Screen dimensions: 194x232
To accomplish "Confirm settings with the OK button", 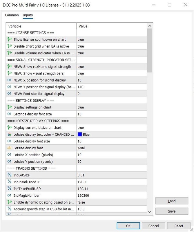I will click(128, 226).
